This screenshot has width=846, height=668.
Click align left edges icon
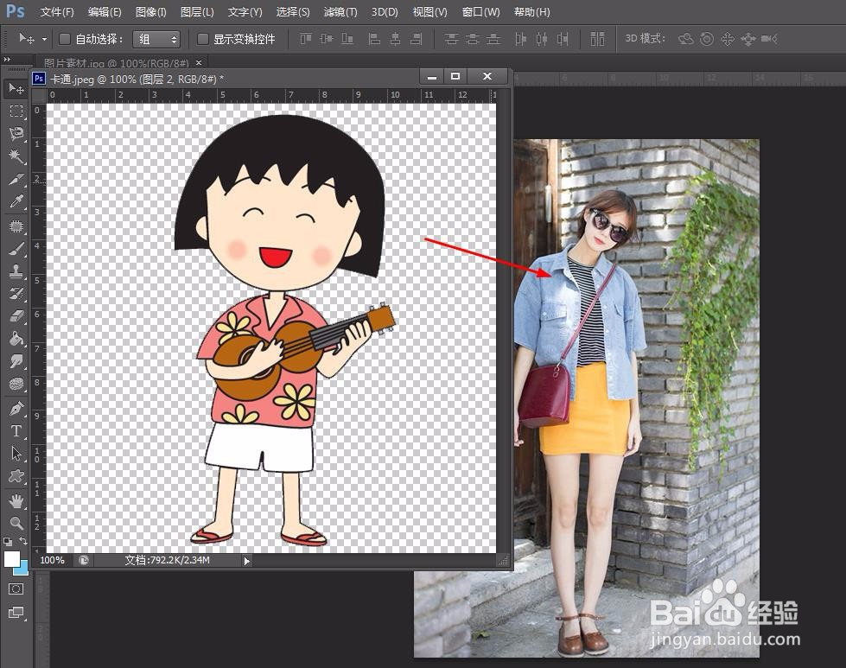pos(374,39)
